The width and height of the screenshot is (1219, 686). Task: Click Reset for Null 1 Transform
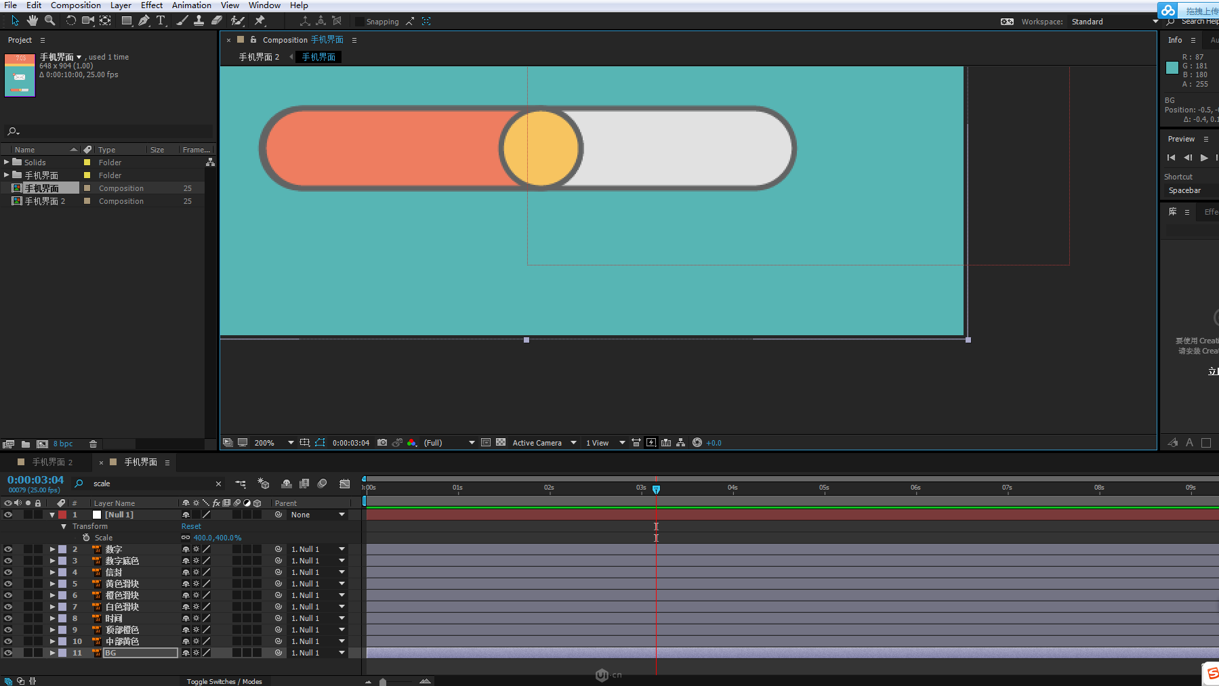coord(191,526)
